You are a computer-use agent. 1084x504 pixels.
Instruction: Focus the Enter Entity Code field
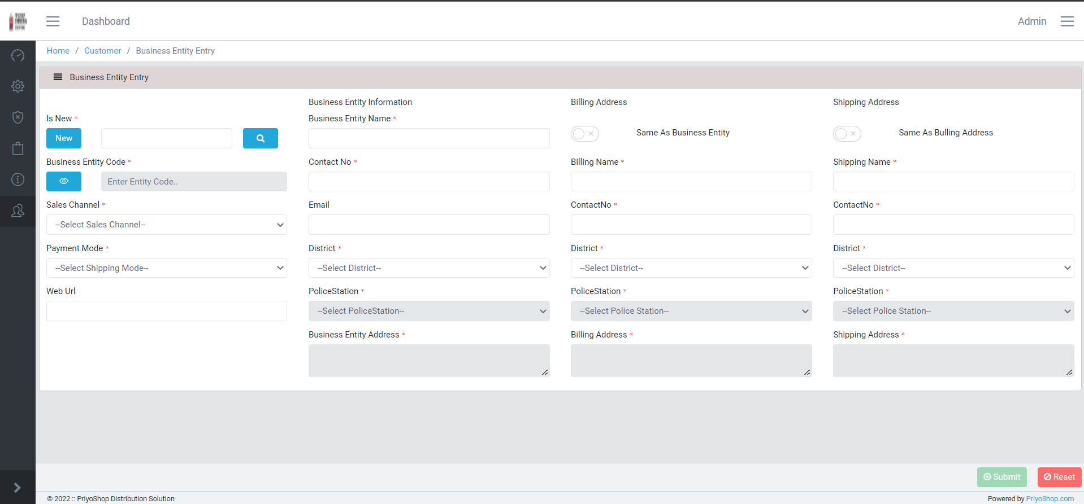point(194,182)
